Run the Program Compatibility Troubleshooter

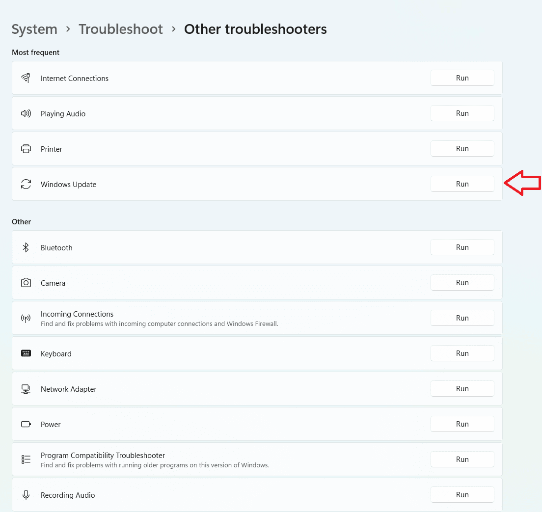462,459
